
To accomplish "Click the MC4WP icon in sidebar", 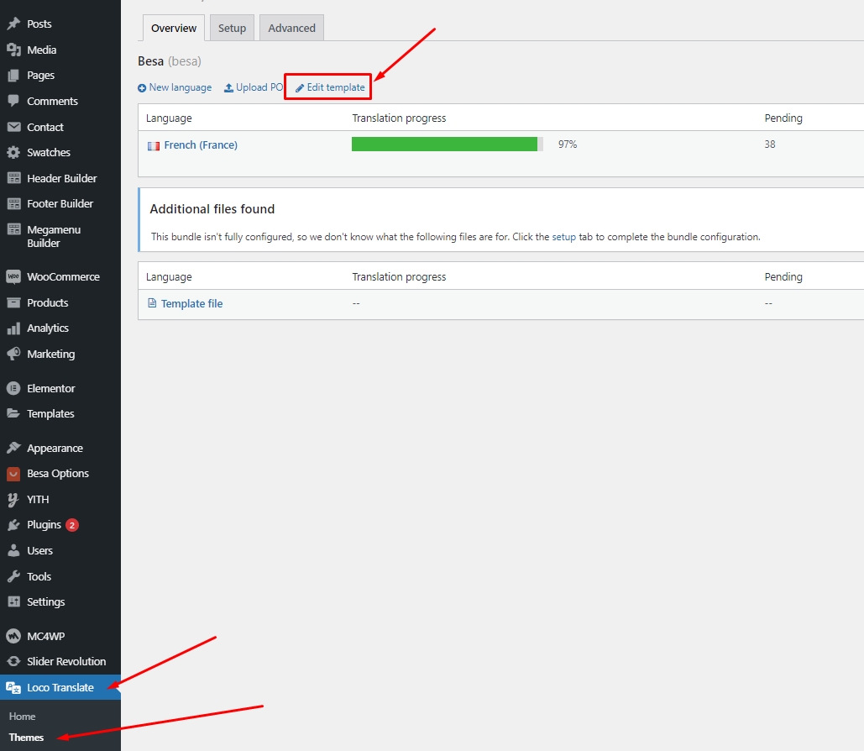I will pyautogui.click(x=13, y=637).
